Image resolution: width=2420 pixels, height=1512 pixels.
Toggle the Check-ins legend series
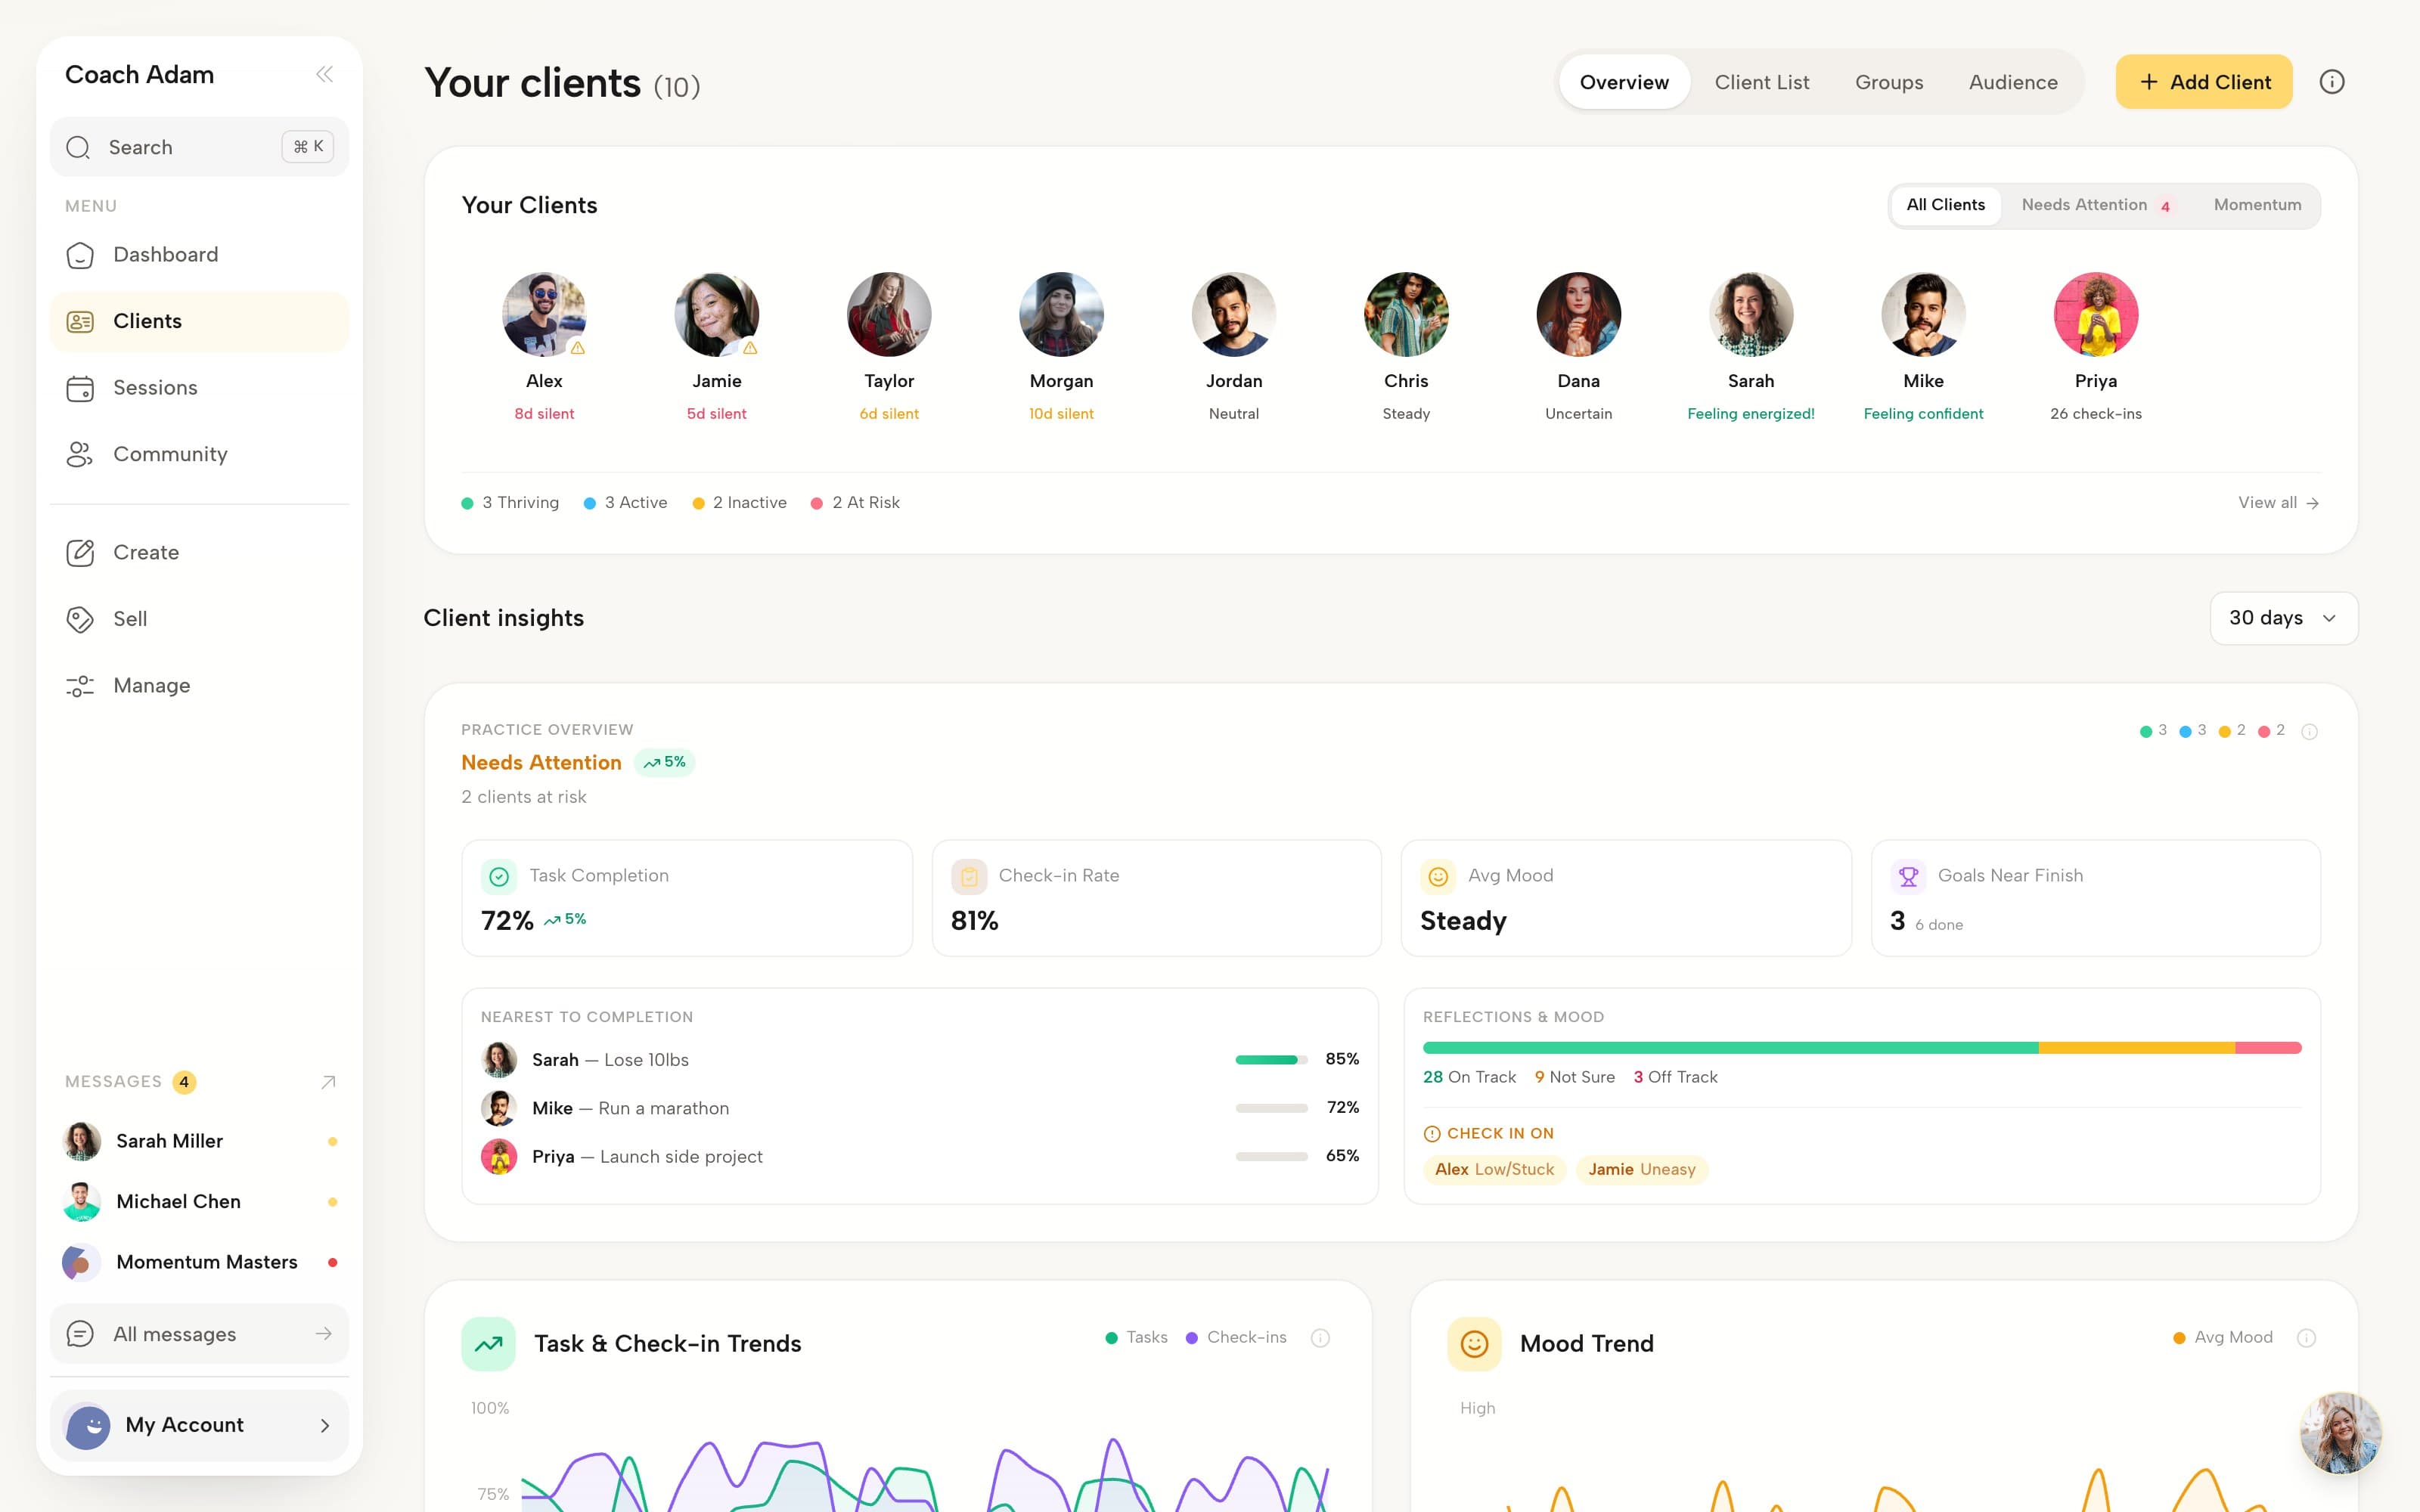click(x=1236, y=1338)
